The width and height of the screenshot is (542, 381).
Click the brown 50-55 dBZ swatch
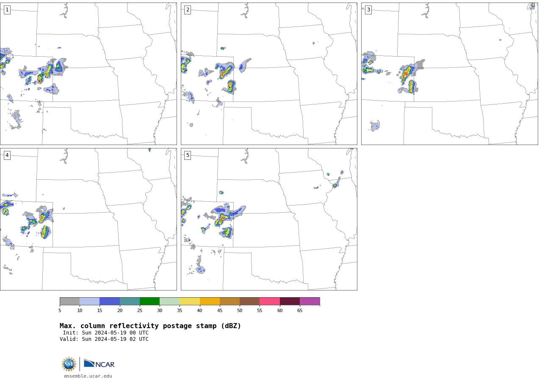[249, 301]
